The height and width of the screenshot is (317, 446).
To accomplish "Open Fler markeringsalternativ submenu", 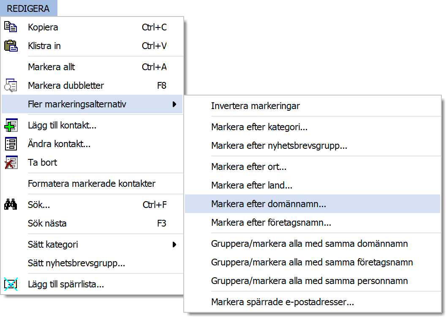I will [x=92, y=104].
